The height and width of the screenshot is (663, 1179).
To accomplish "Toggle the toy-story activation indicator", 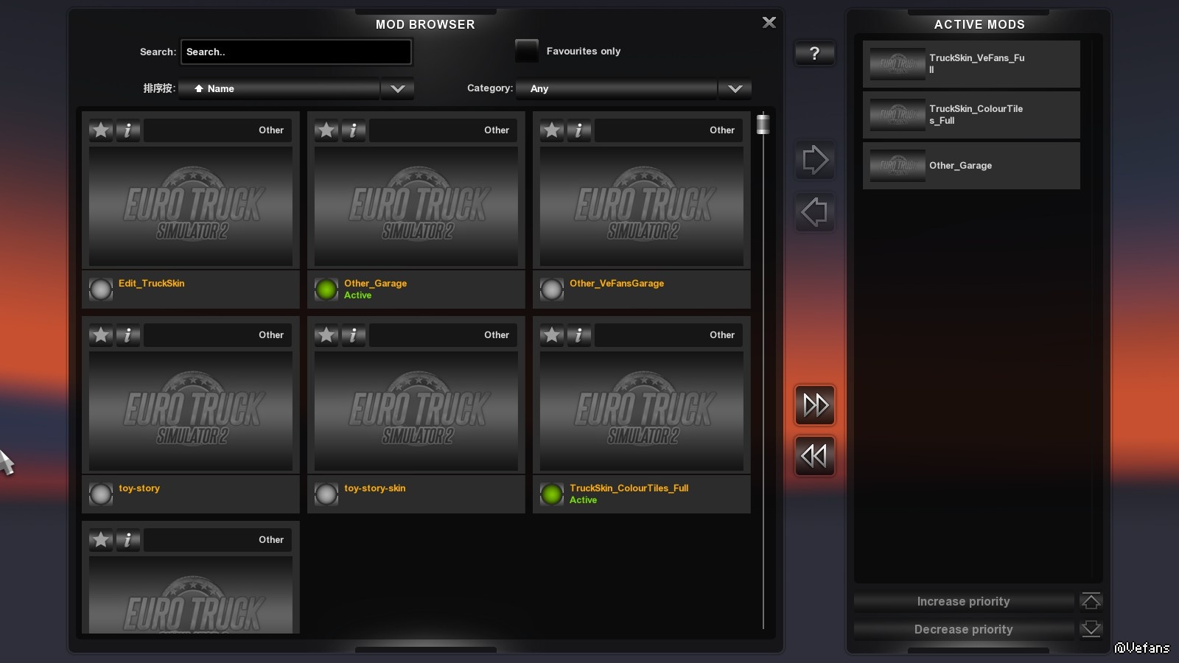I will [101, 494].
